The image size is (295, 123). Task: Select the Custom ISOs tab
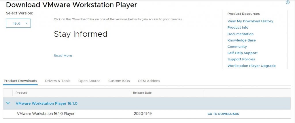tap(119, 81)
